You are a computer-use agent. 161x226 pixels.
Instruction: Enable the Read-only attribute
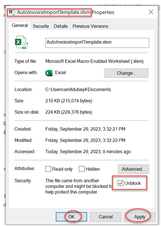[48, 169]
